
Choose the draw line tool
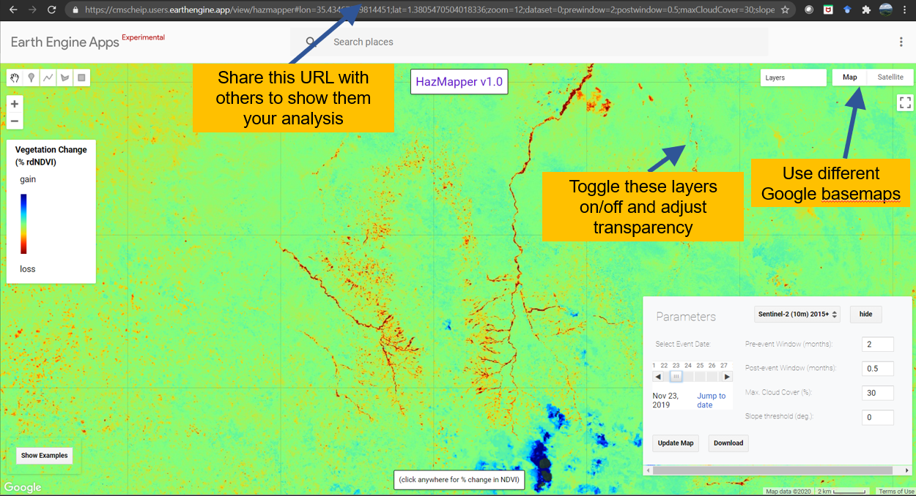click(x=48, y=78)
